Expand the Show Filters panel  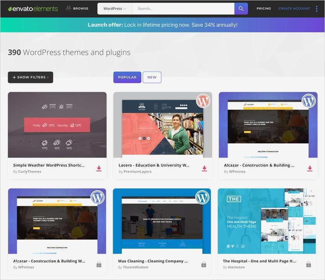(31, 77)
